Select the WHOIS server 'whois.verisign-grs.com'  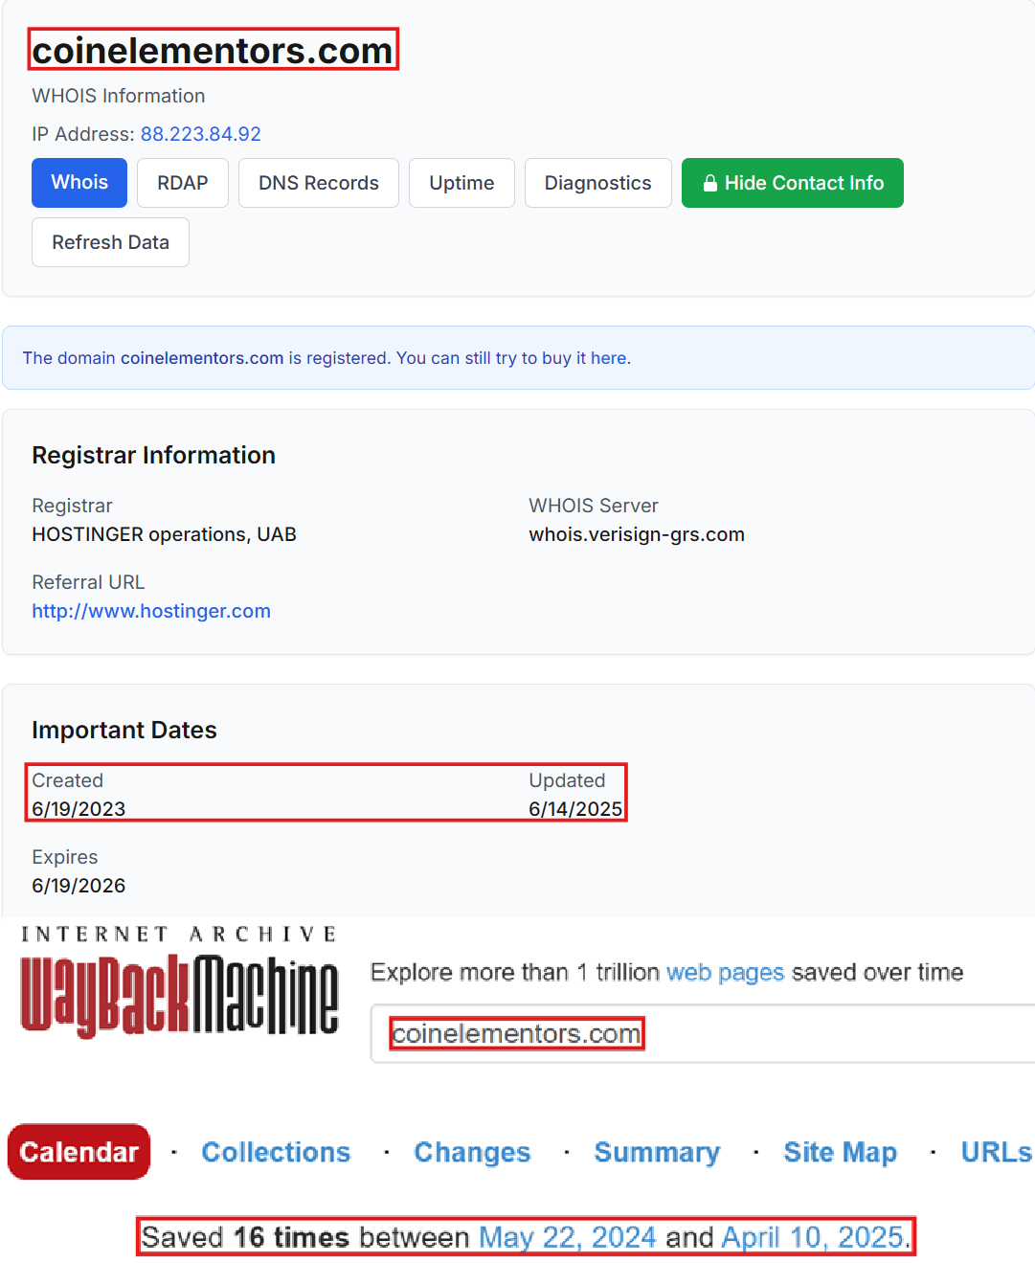(637, 534)
